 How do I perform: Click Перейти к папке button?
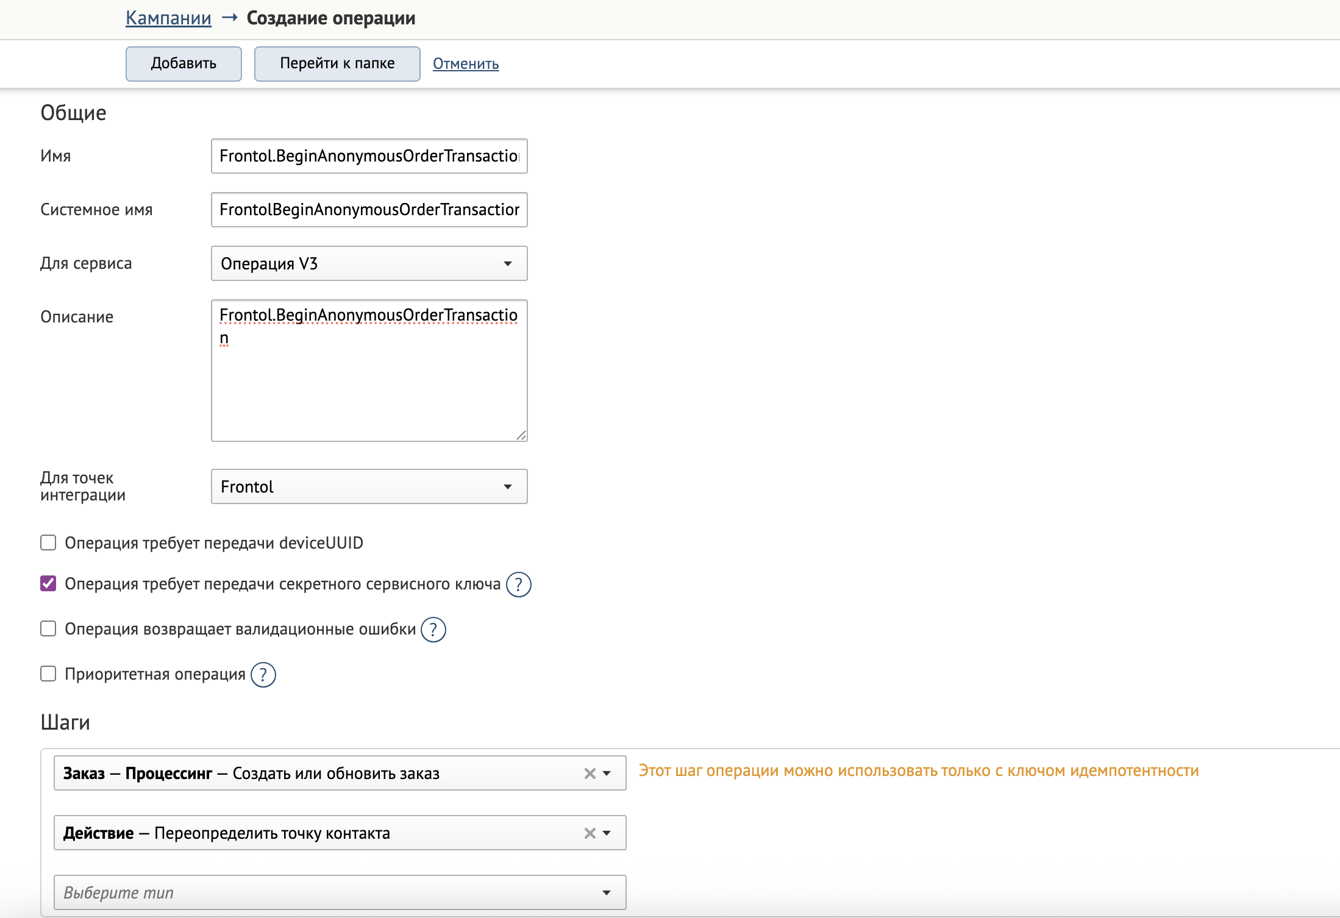click(x=337, y=63)
